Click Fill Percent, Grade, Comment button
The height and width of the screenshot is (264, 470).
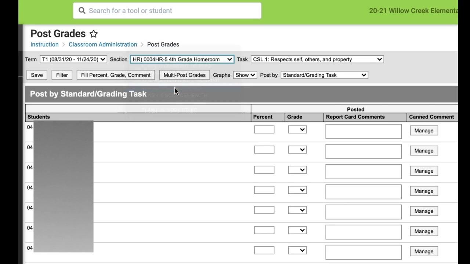(x=116, y=75)
